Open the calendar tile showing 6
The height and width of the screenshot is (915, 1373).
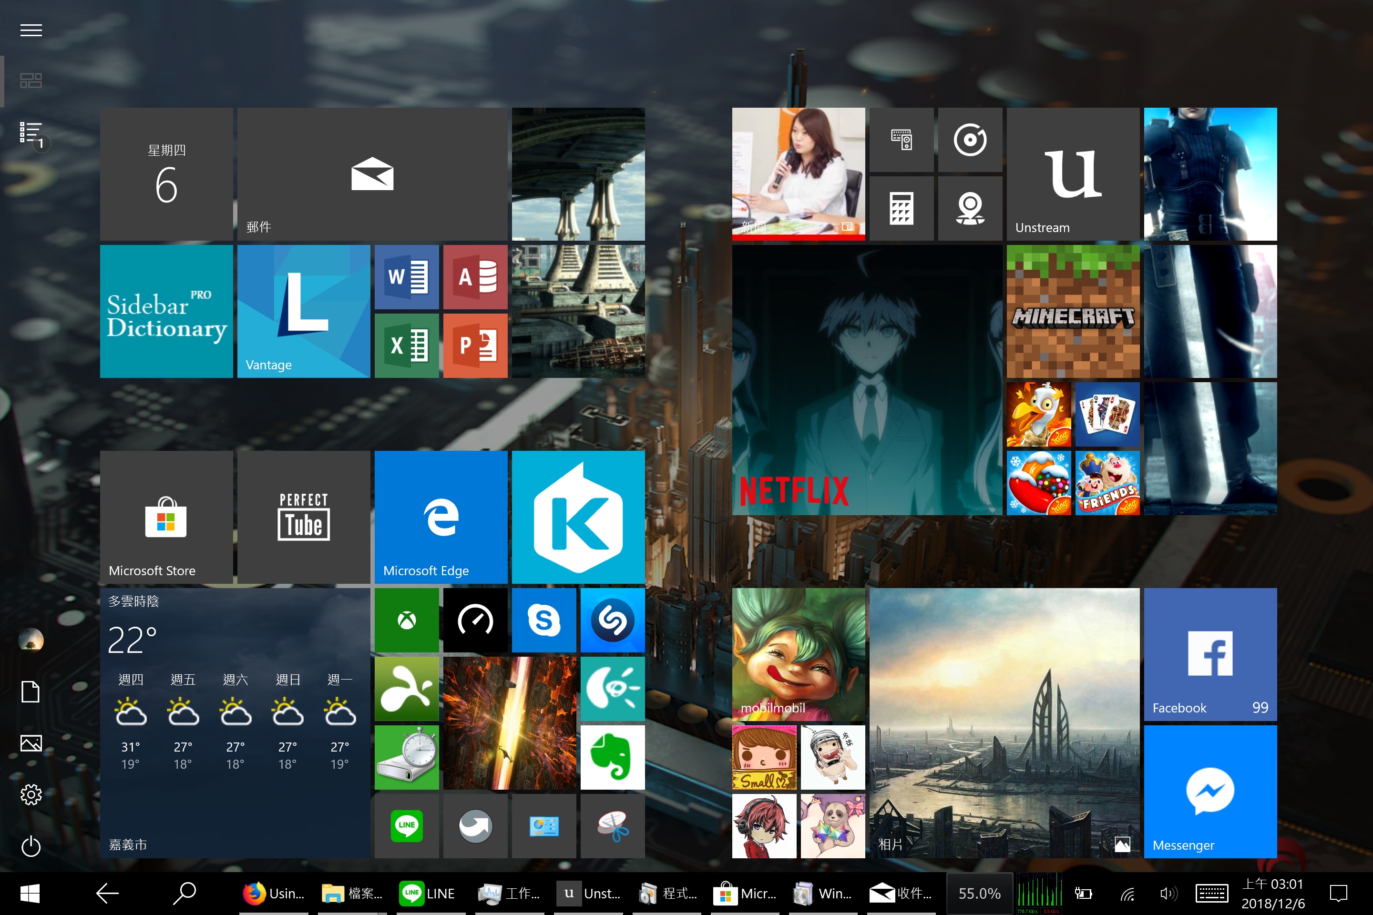pyautogui.click(x=166, y=173)
